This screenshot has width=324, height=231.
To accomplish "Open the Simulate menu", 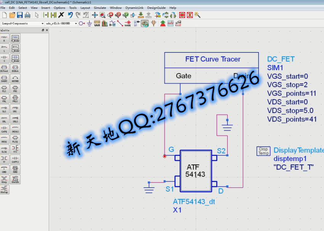I will coord(100,8).
